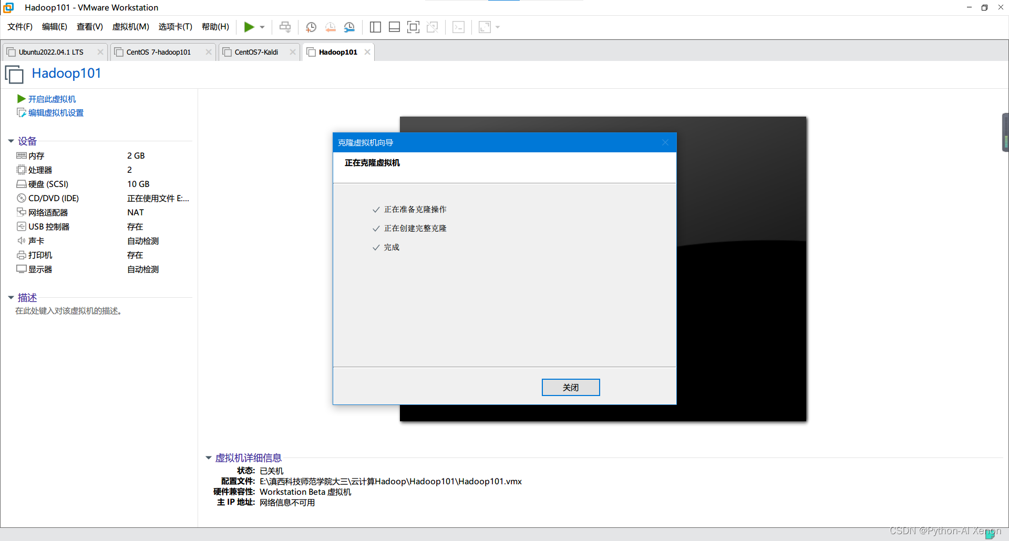Open the 选项卡(T) menu

click(176, 27)
